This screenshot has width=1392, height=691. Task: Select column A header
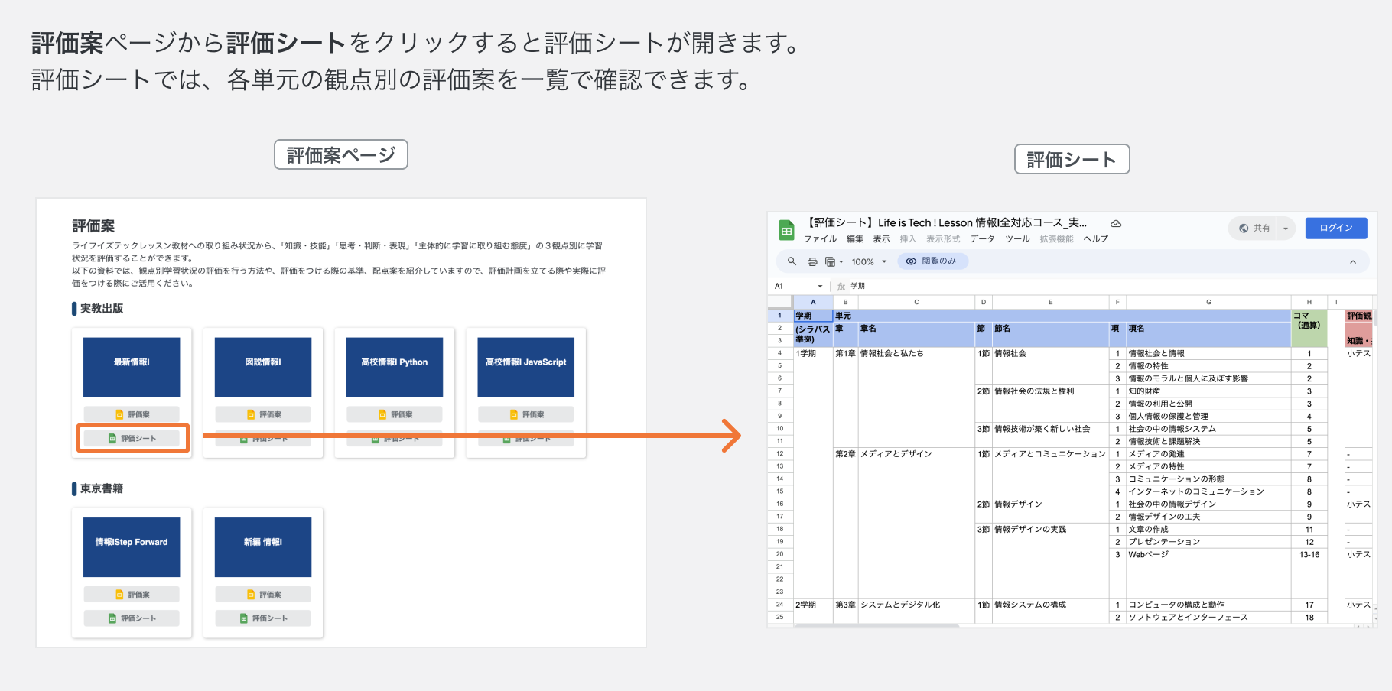[x=813, y=303]
